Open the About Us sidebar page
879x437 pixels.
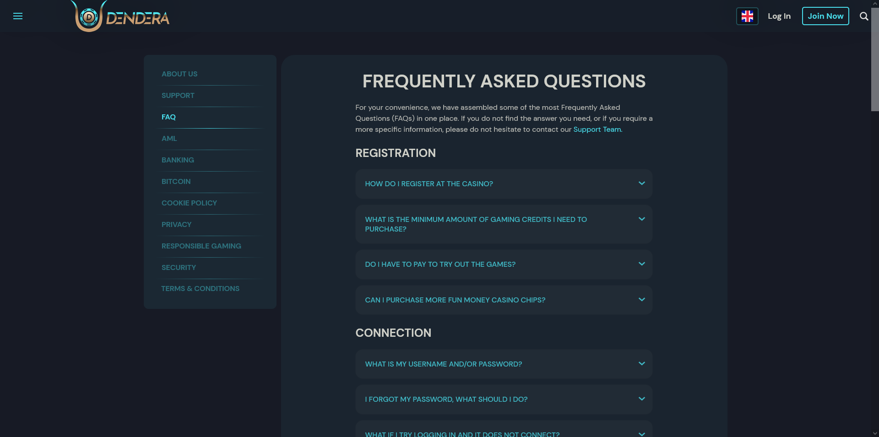[179, 74]
